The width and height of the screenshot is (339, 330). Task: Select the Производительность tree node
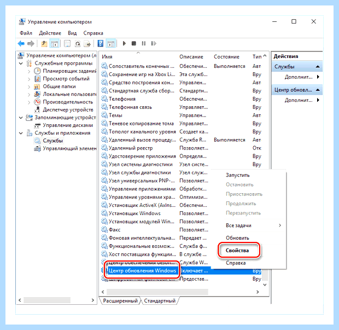(x=68, y=102)
